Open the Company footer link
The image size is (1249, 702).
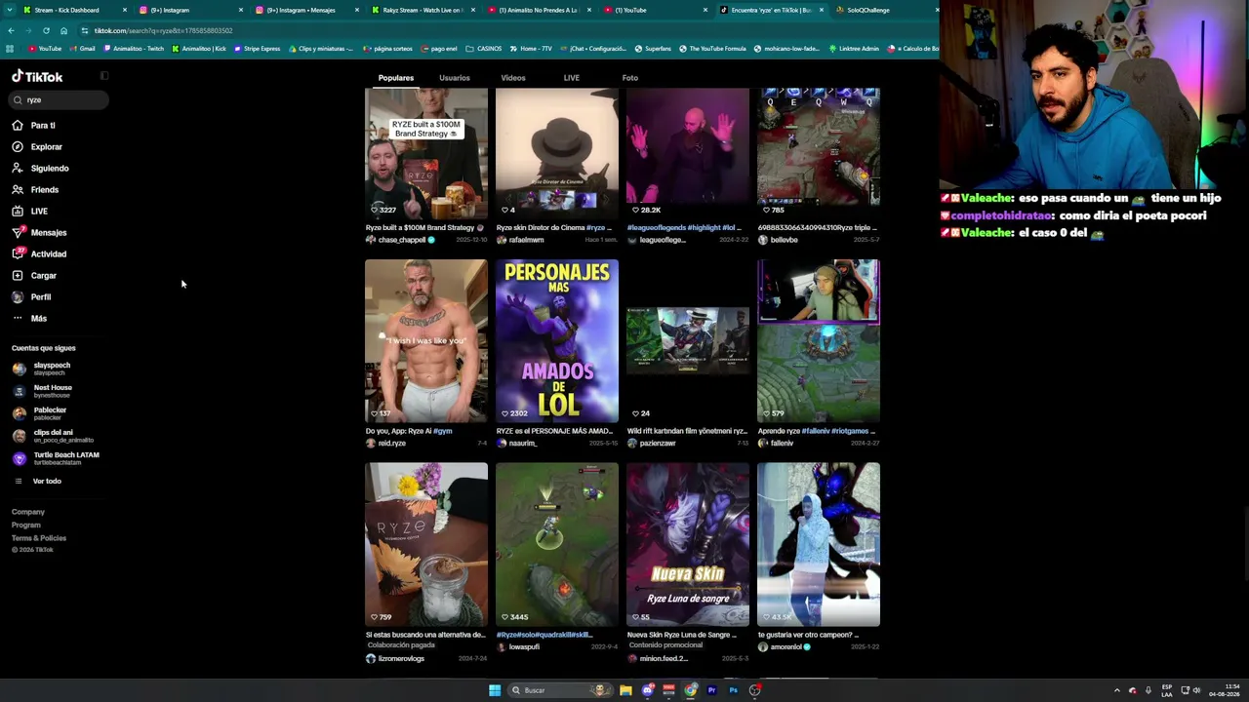tap(28, 512)
